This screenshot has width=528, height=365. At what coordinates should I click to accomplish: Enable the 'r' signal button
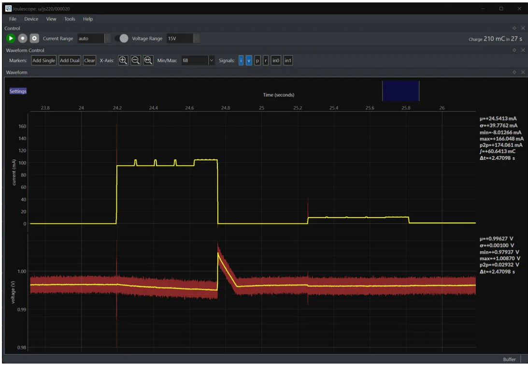[x=266, y=60]
